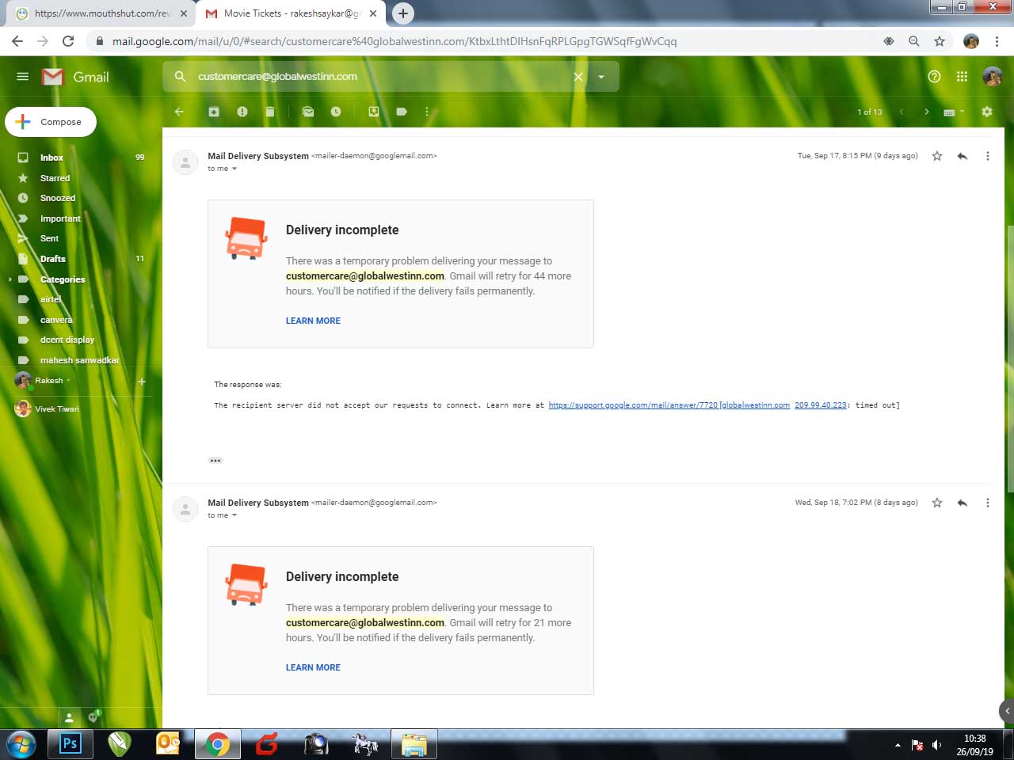Star the Wed, Sep 18 message
This screenshot has width=1014, height=760.
937,503
